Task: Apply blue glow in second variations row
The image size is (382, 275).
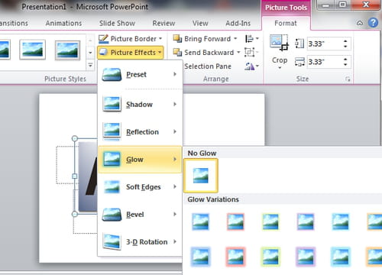Action: tap(201, 257)
